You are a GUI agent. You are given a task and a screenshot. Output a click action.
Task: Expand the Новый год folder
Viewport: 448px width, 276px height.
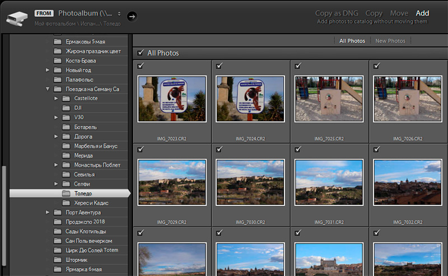pyautogui.click(x=48, y=70)
